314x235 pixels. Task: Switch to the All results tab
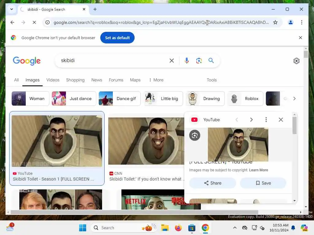point(17,80)
